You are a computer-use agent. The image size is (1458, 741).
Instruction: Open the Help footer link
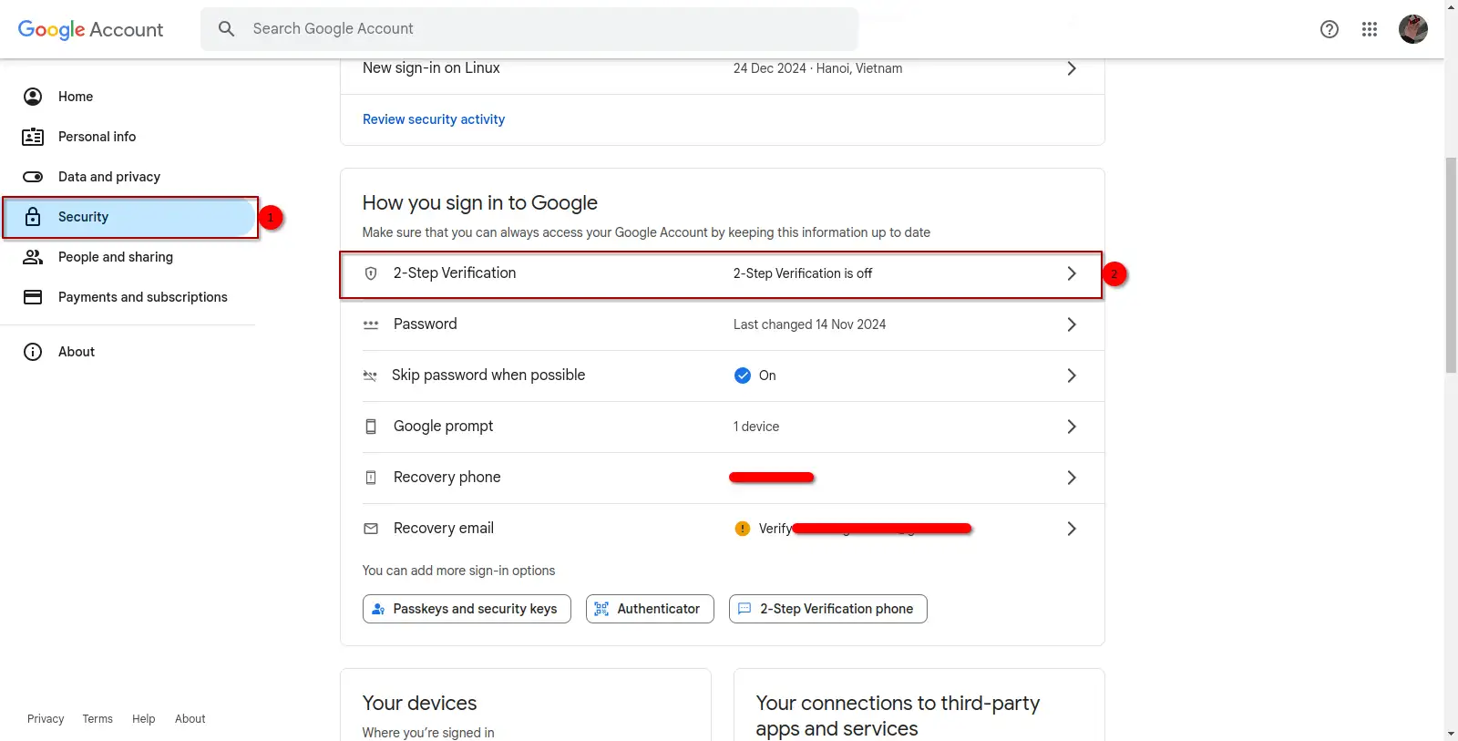[x=144, y=719]
